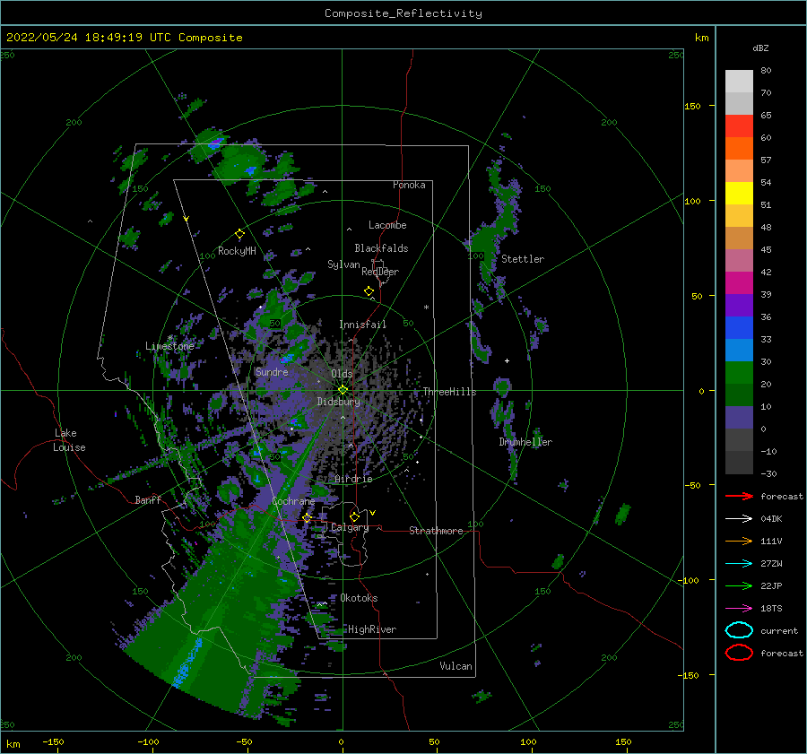Click the yellow diamond marker below RedDeer

(369, 291)
